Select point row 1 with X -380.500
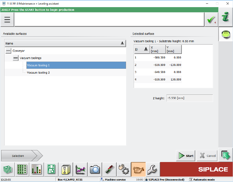233x182 pixels. [x=158, y=58]
